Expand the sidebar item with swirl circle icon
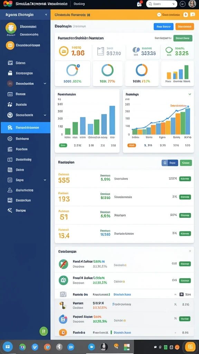Viewport: 199px width, 354px height. click(27, 115)
